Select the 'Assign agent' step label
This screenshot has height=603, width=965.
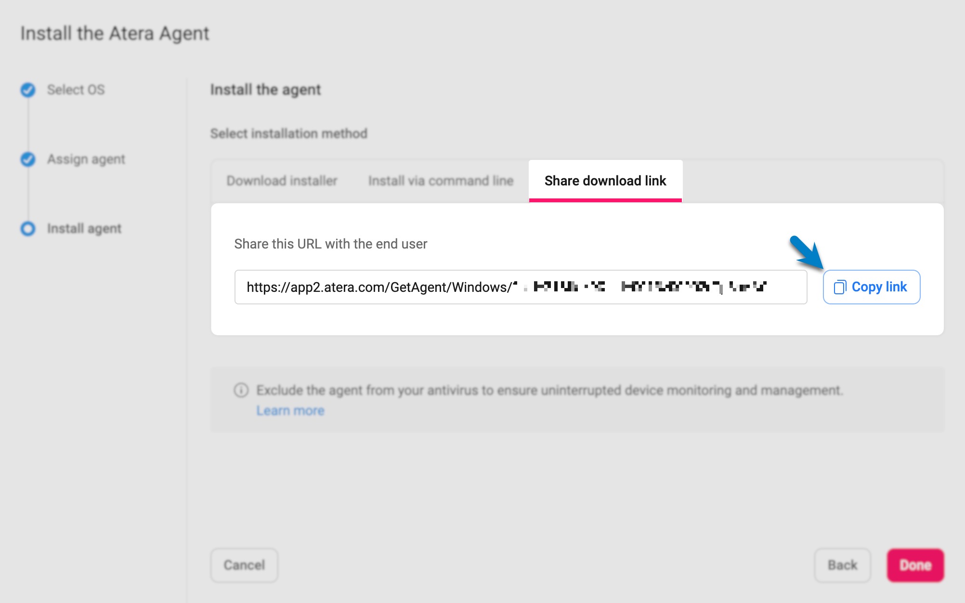[86, 159]
